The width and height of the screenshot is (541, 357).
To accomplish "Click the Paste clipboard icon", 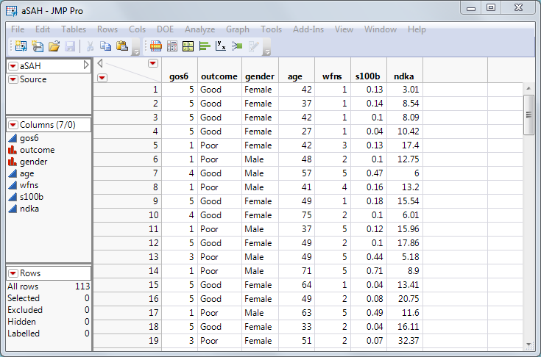I will [x=122, y=46].
